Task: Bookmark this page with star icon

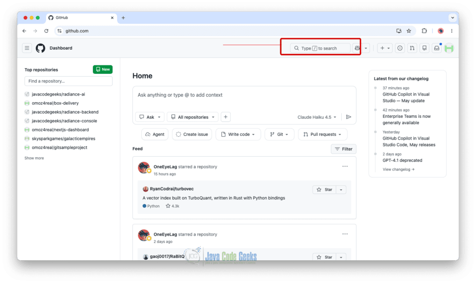Action: (x=409, y=31)
